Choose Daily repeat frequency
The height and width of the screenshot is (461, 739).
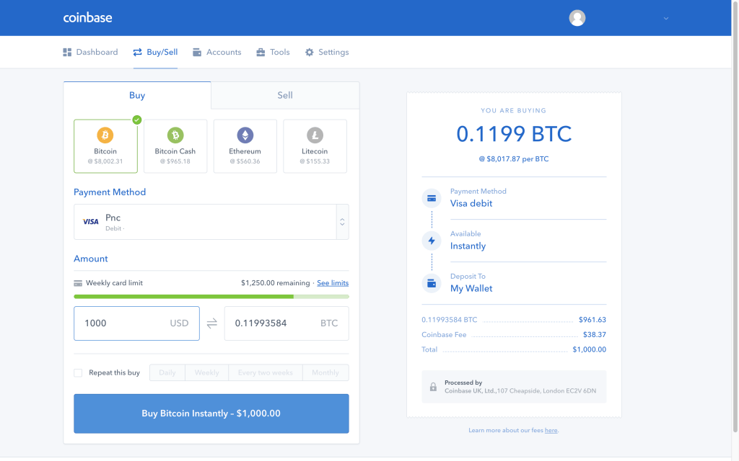click(167, 372)
